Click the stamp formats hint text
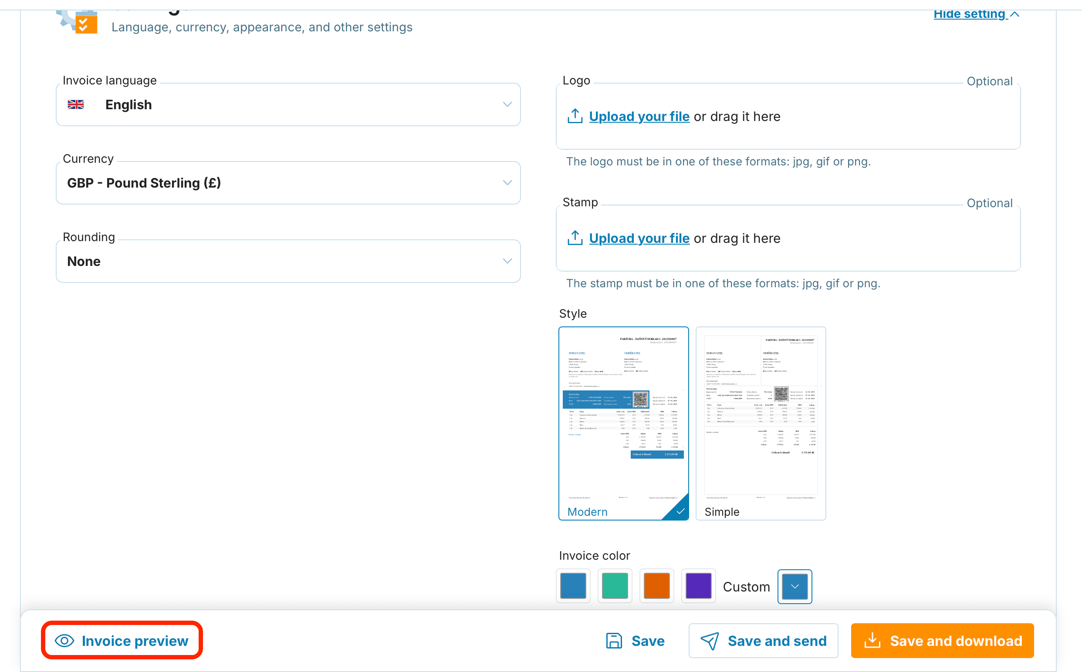This screenshot has width=1082, height=672. (723, 283)
